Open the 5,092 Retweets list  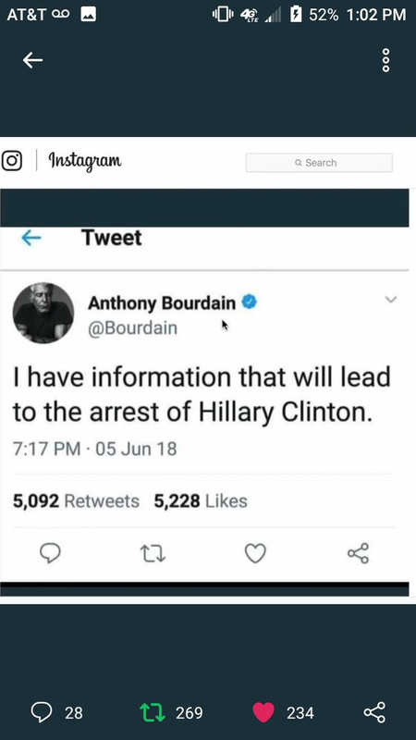point(76,501)
